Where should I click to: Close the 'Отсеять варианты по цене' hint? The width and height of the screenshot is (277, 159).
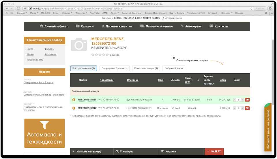tap(174, 58)
